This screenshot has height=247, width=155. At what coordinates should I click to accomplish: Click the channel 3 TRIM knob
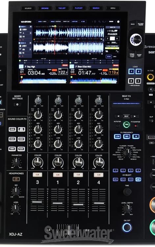coord(38,101)
